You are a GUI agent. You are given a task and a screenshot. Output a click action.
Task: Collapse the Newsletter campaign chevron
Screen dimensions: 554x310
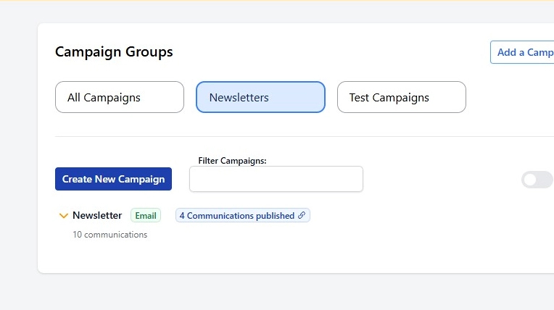[x=64, y=216]
